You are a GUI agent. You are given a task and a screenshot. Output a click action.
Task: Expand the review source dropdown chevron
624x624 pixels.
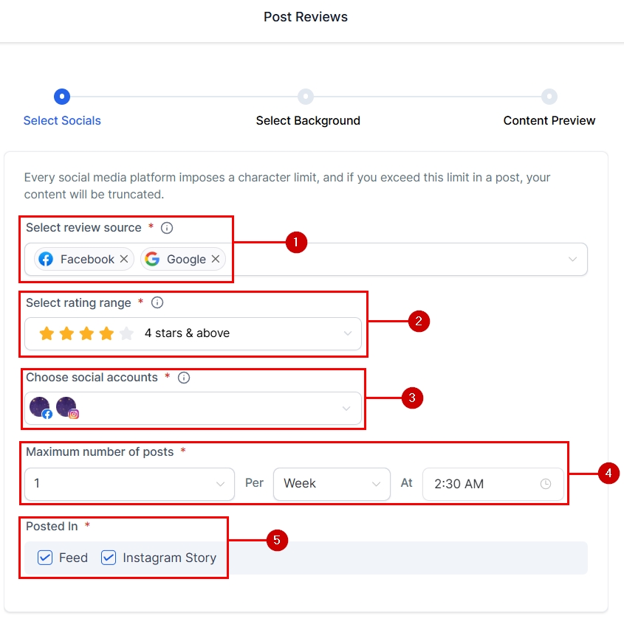tap(572, 260)
